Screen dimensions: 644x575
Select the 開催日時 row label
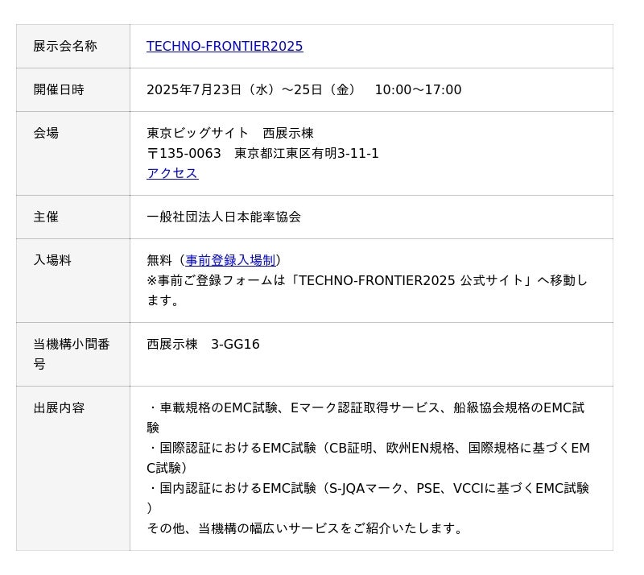pos(59,90)
